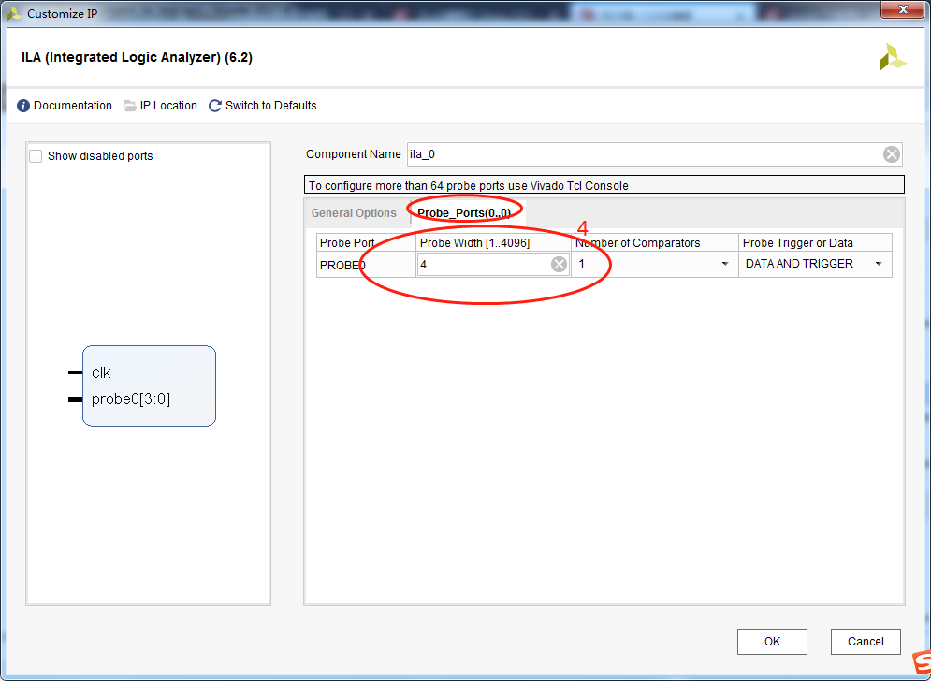Viewport: 931px width, 681px height.
Task: Open the Documentation info icon
Action: click(23, 106)
